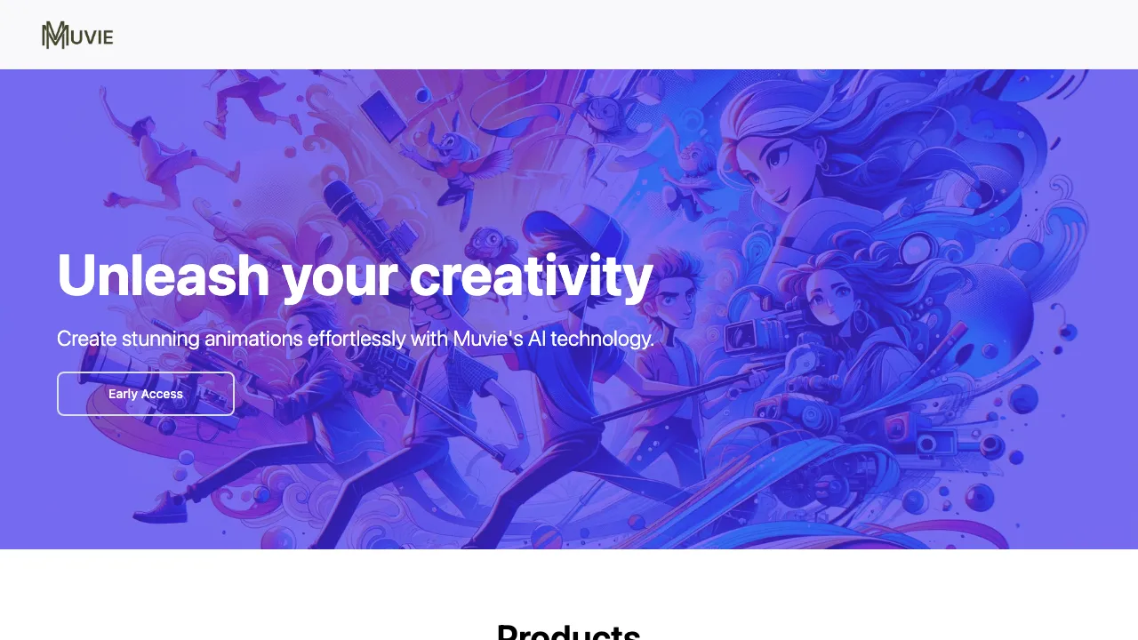Click the Early Access button
This screenshot has width=1138, height=640.
point(146,394)
